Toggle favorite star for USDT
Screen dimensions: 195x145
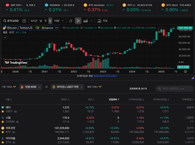point(3,111)
